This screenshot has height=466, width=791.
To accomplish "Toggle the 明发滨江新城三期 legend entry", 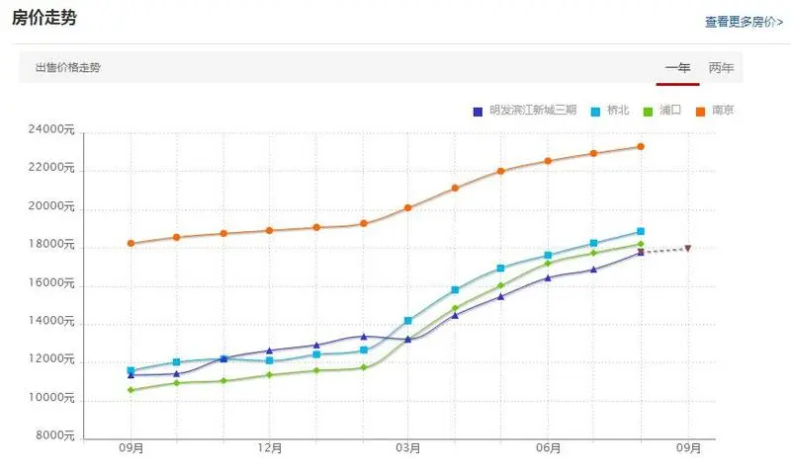I will click(525, 111).
